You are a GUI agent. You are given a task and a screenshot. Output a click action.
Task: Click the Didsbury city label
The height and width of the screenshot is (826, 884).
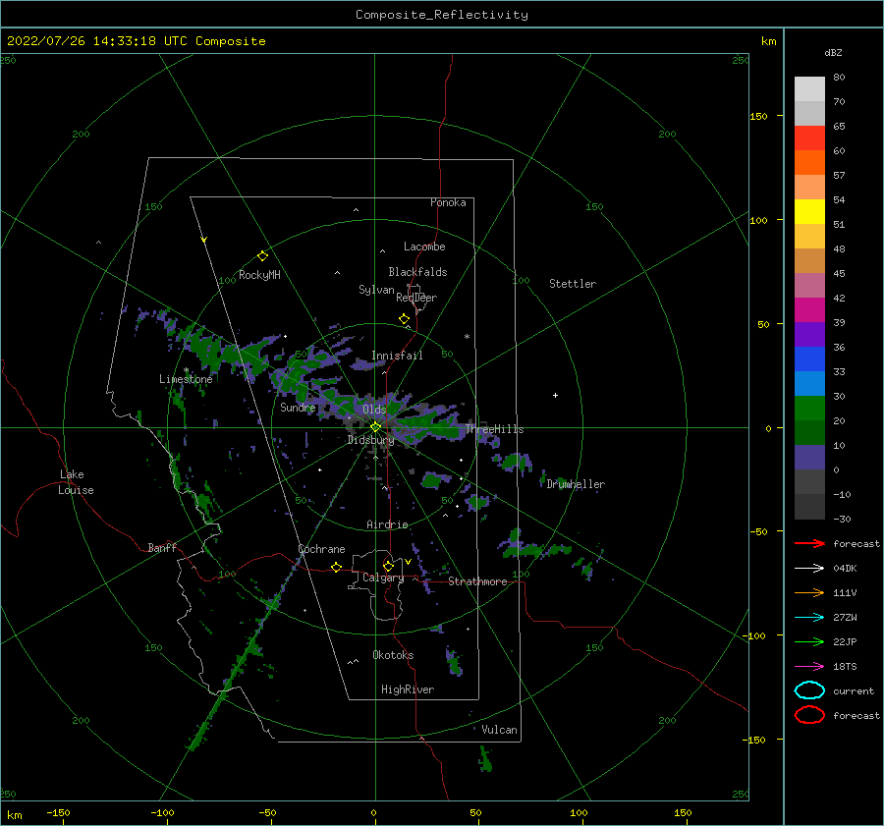pos(370,440)
